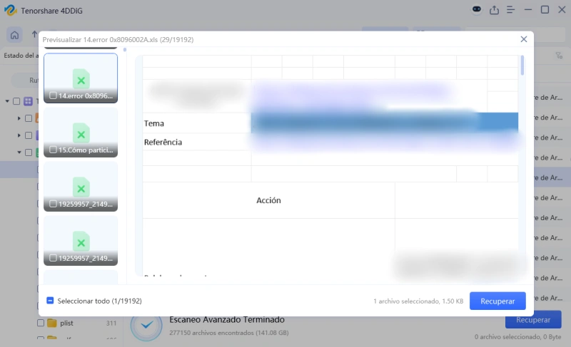Click Recuperar button in main window
The image size is (571, 347).
[x=533, y=320]
